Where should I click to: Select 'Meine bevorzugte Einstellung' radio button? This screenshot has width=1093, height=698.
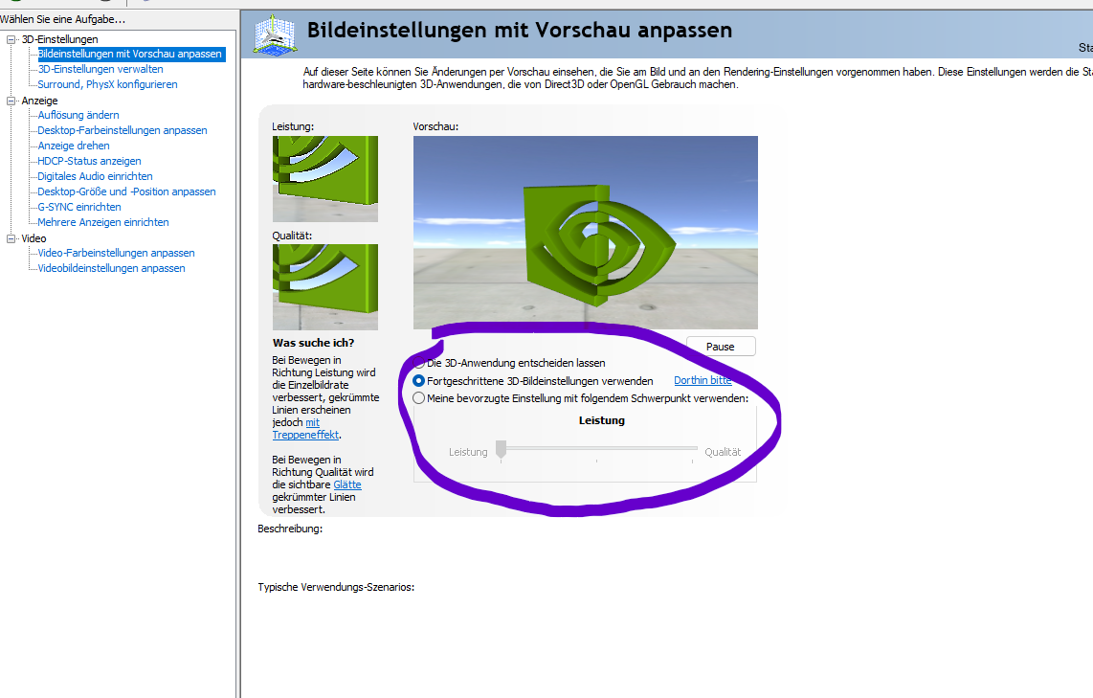tap(419, 399)
